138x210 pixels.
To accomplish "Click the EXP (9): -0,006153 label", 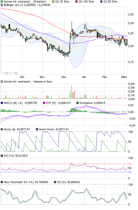I will pos(58,103).
